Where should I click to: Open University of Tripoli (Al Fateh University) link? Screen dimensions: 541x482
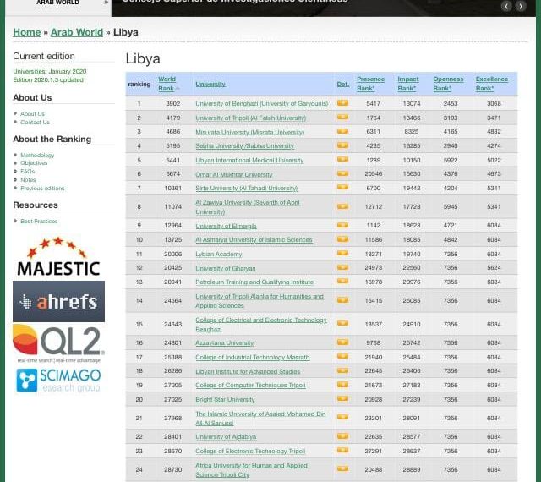(250, 118)
